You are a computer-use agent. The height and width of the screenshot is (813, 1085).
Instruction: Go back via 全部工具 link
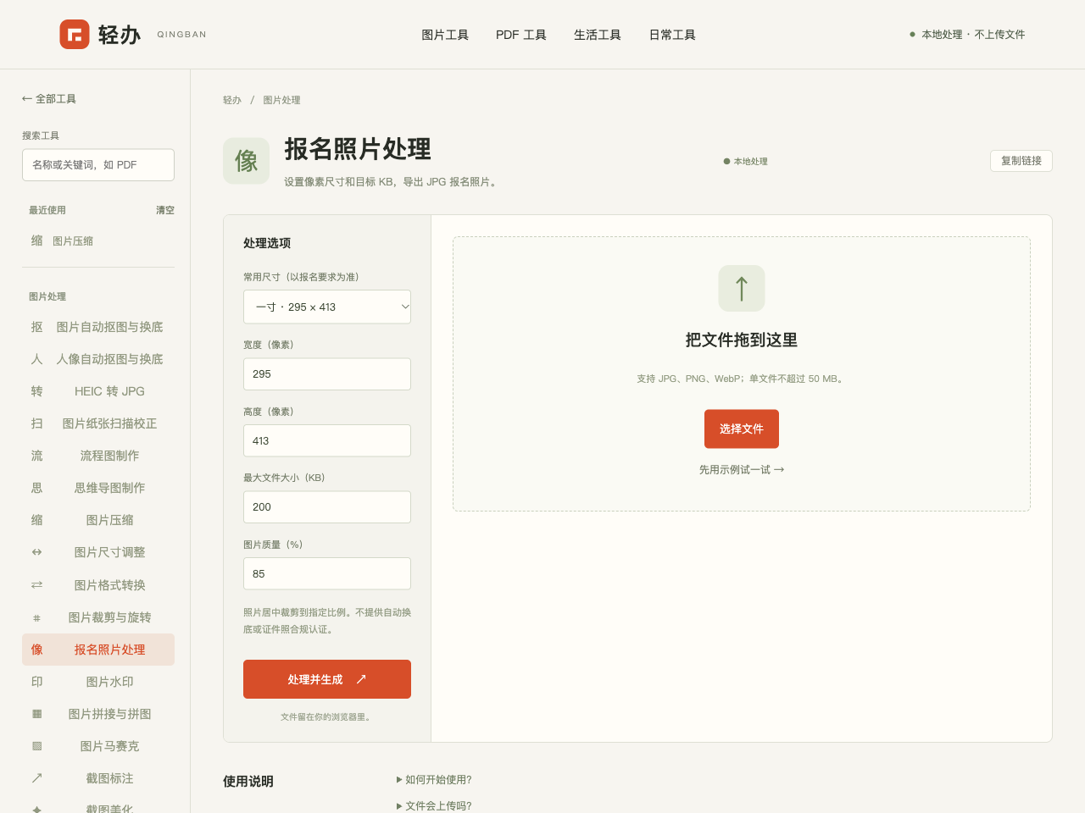[x=49, y=99]
